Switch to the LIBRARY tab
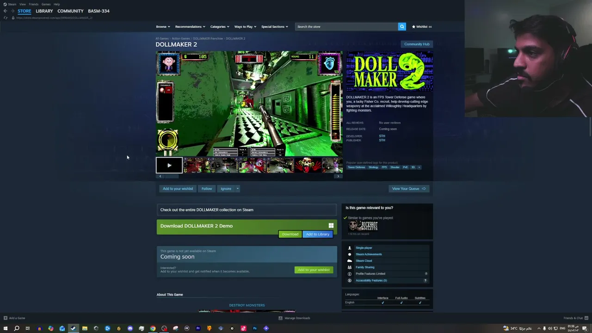 [x=44, y=11]
